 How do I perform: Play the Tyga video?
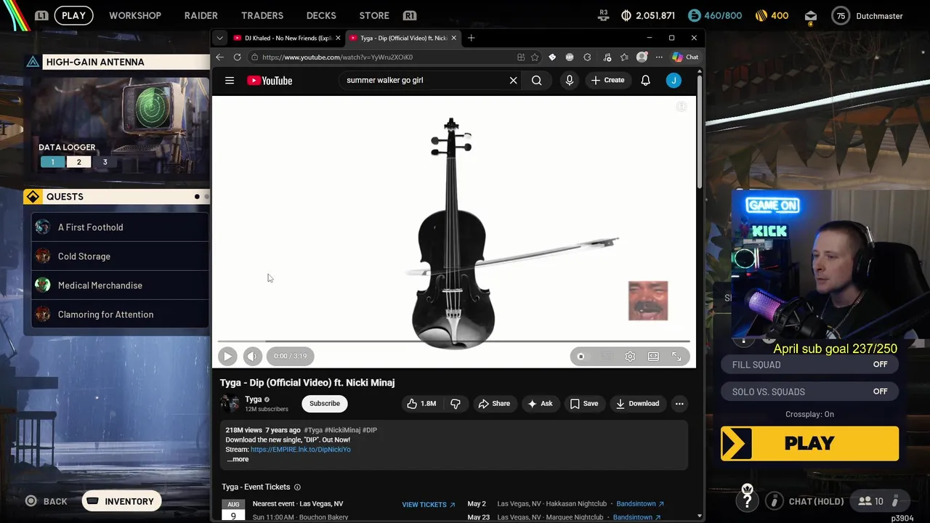227,356
